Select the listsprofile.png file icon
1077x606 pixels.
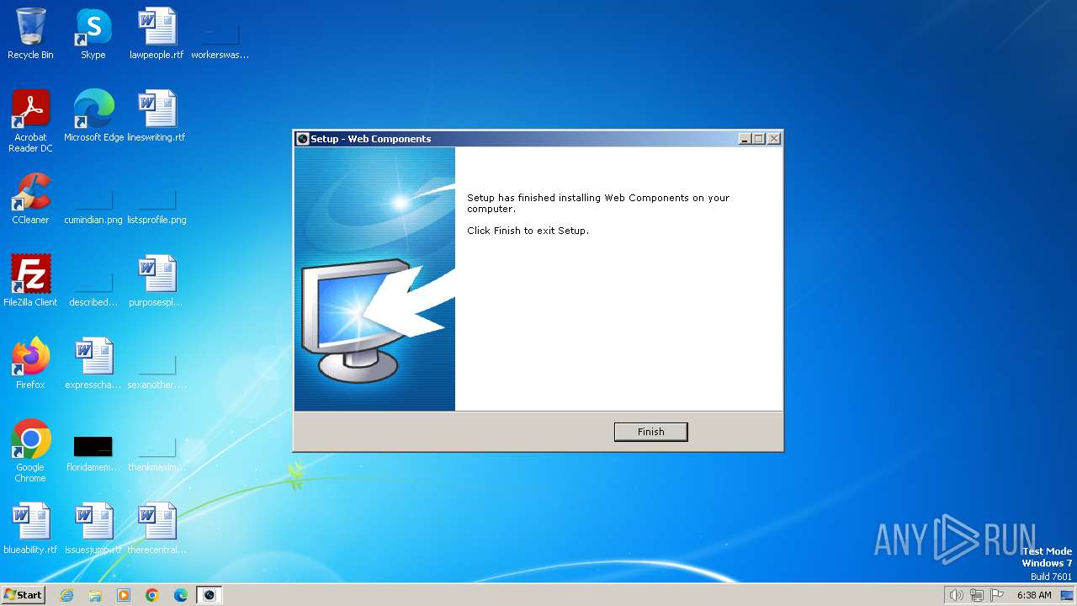(157, 207)
